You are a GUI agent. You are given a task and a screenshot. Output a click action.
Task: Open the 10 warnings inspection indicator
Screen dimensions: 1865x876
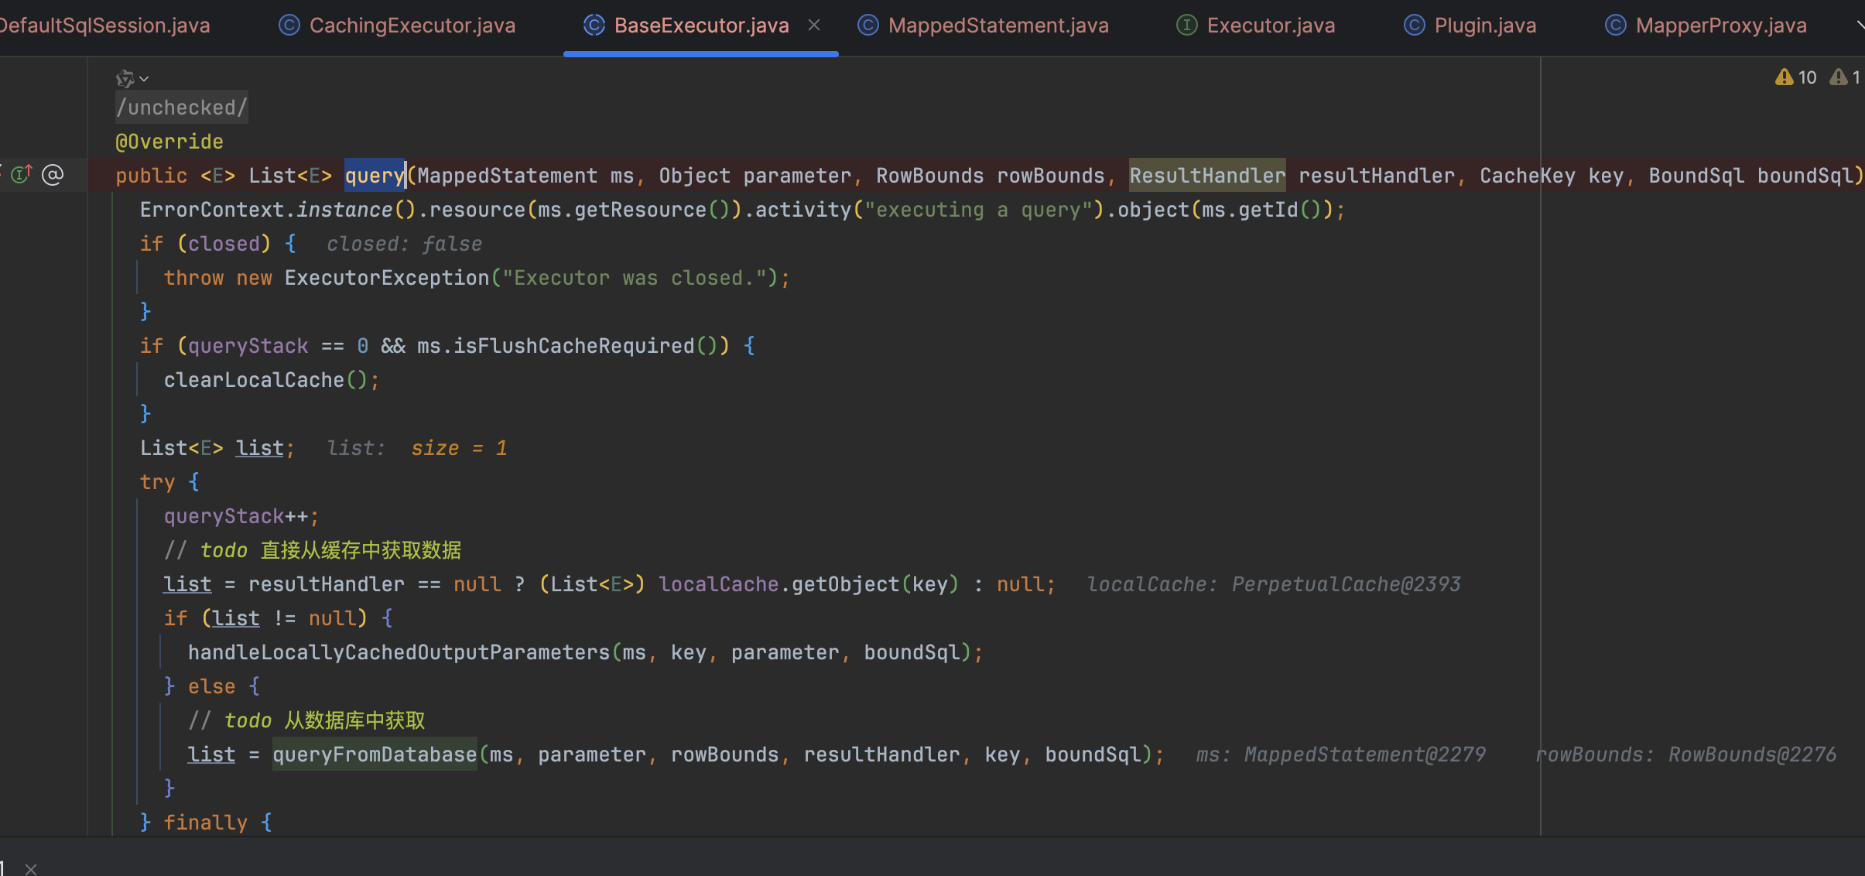pyautogui.click(x=1795, y=77)
